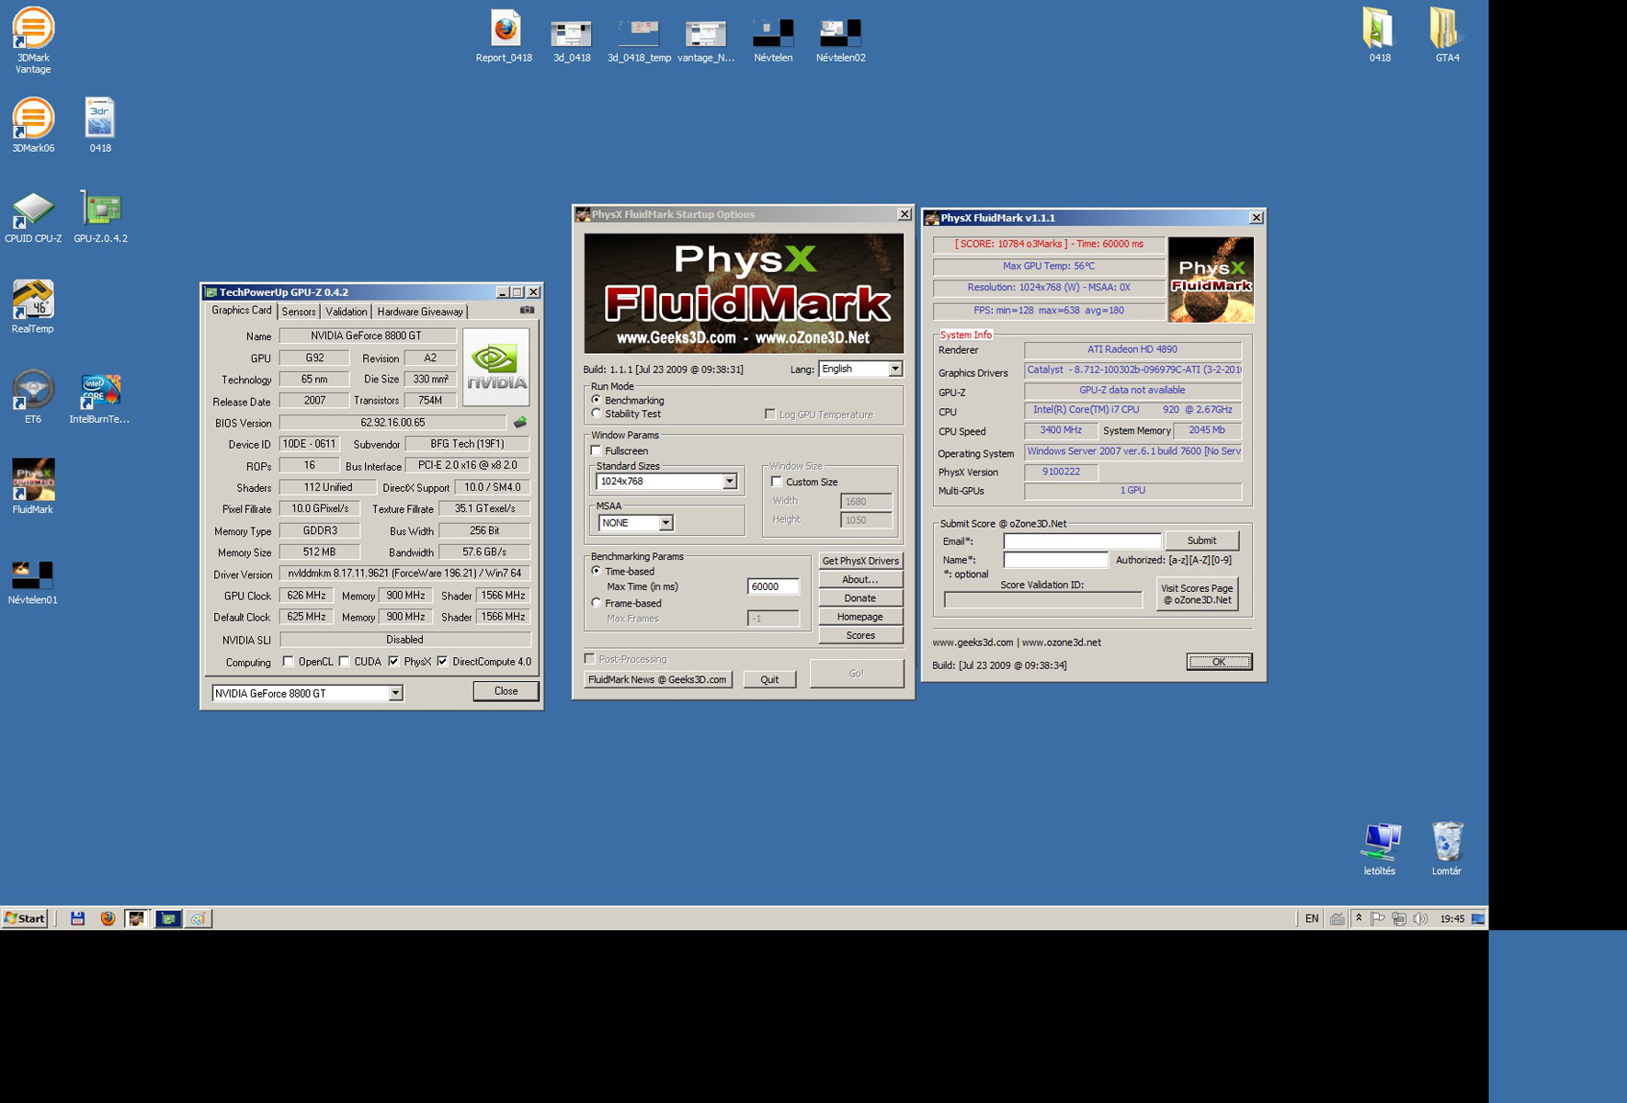Screen dimensions: 1627x1103
Task: Toggle OpenCL checkbox in GPU-Z
Action: click(289, 662)
